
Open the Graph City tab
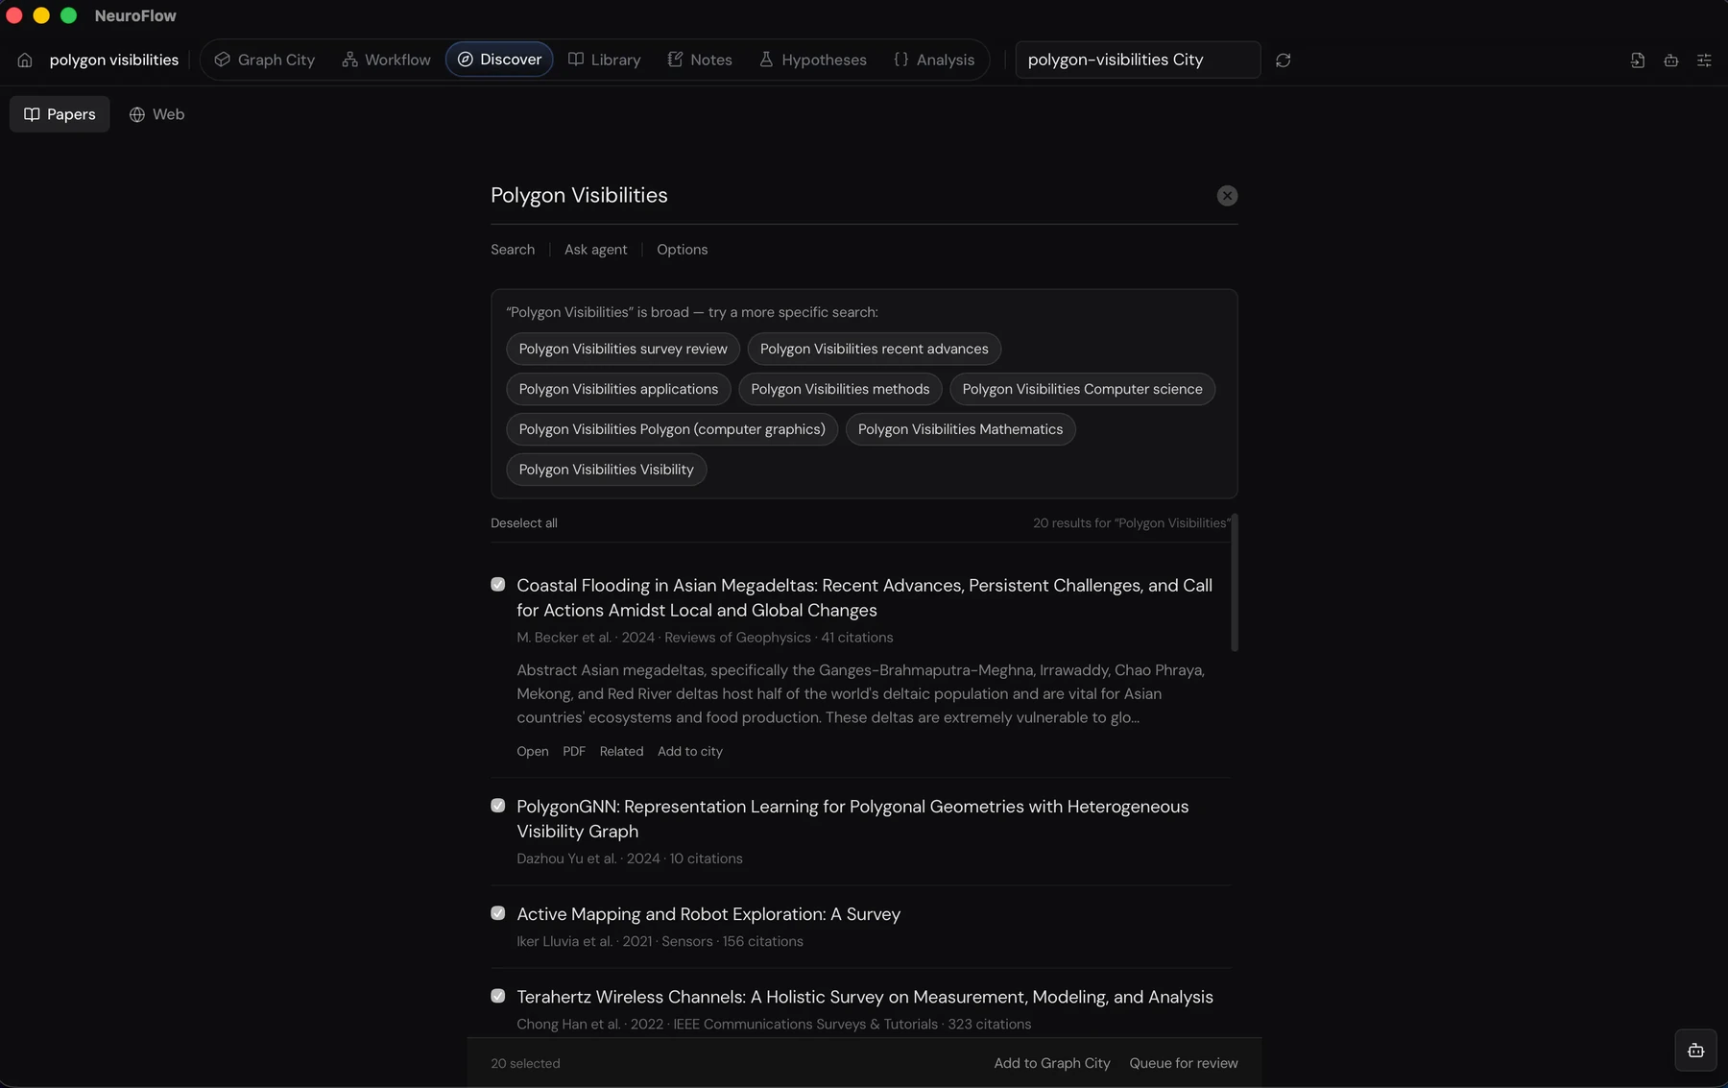point(264,60)
